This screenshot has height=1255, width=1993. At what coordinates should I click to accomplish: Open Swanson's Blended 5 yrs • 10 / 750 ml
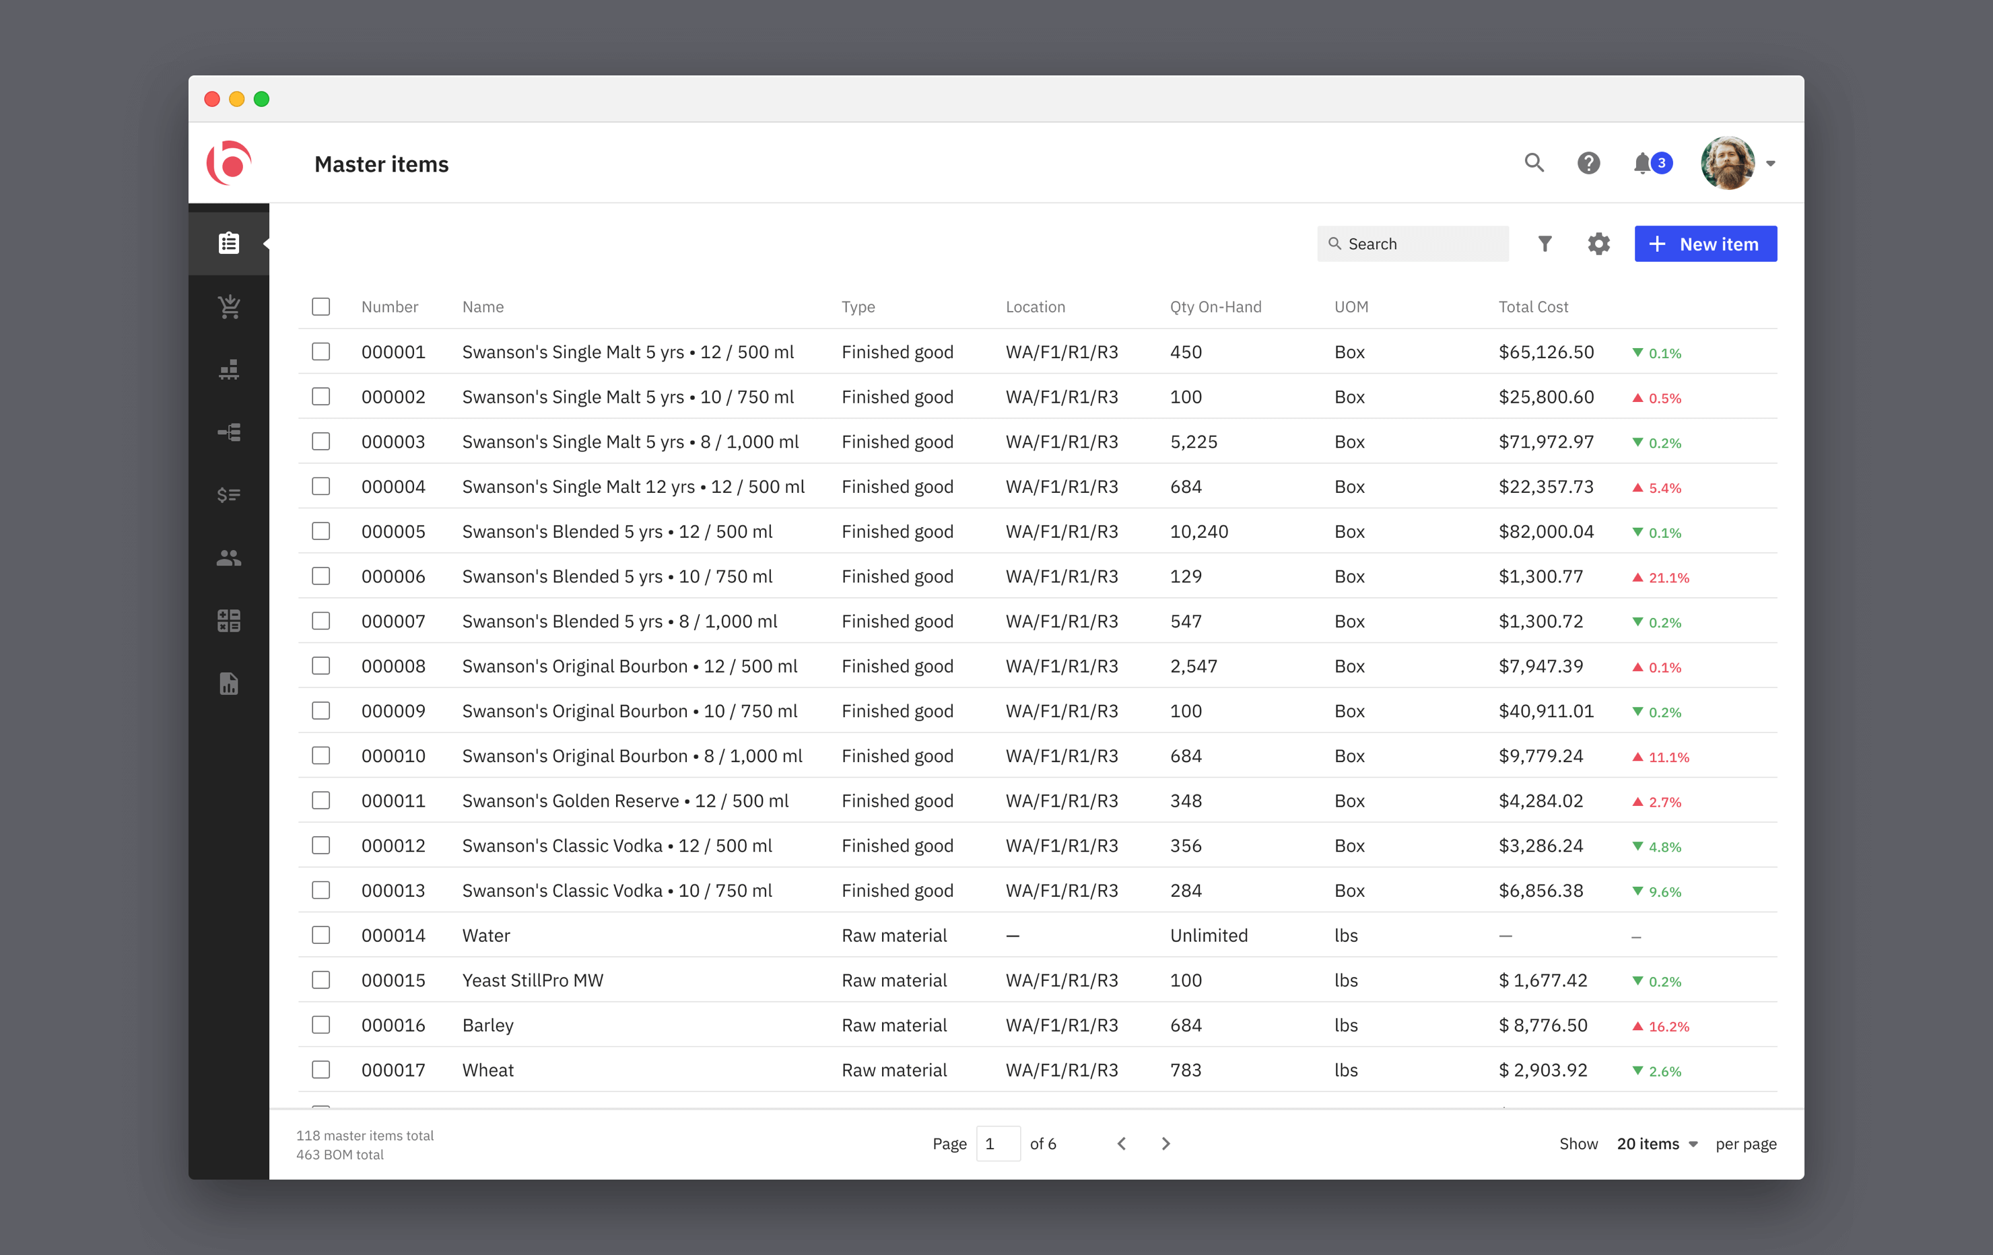[x=617, y=576]
